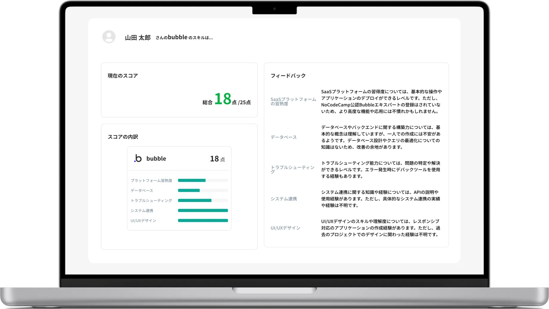The image size is (549, 309).
Task: Click the プラットフォーム習熟度 progress bar
Action: coord(203,180)
